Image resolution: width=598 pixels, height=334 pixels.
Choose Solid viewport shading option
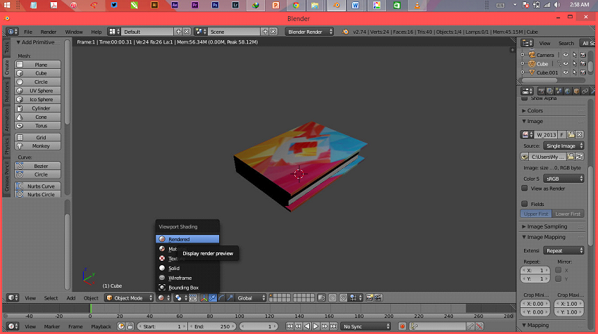(x=187, y=268)
